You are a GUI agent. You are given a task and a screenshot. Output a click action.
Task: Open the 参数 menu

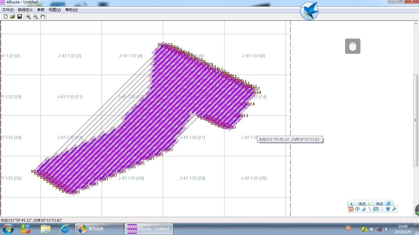tap(41, 10)
